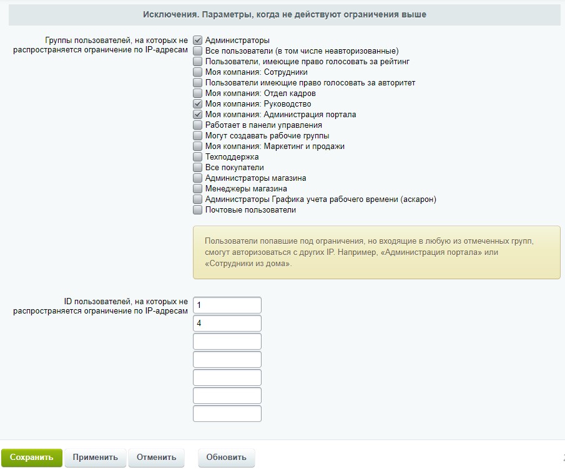This screenshot has height=470, width=565.
Task: Check Пользователи, имеющие право голосовать за рейтинг
Action: pos(197,61)
